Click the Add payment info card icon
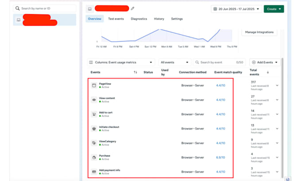301x181 pixels. coord(94,172)
